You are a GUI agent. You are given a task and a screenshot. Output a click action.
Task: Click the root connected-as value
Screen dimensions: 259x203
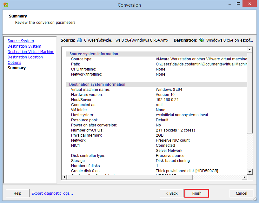pyautogui.click(x=159, y=105)
